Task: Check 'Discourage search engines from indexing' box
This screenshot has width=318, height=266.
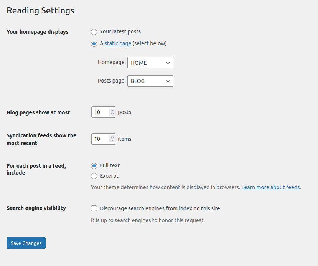Action: pyautogui.click(x=94, y=208)
